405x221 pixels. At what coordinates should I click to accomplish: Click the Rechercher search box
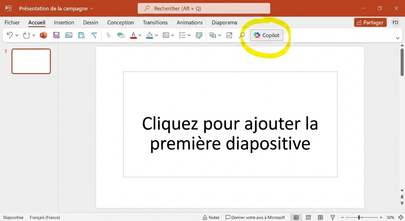click(x=204, y=8)
